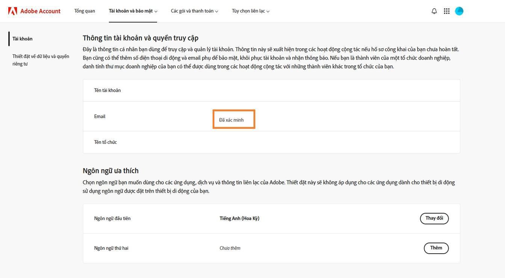Click Tiếng Anh (Hoa Kỳ) language entry
Image resolution: width=505 pixels, height=278 pixels.
(x=239, y=218)
